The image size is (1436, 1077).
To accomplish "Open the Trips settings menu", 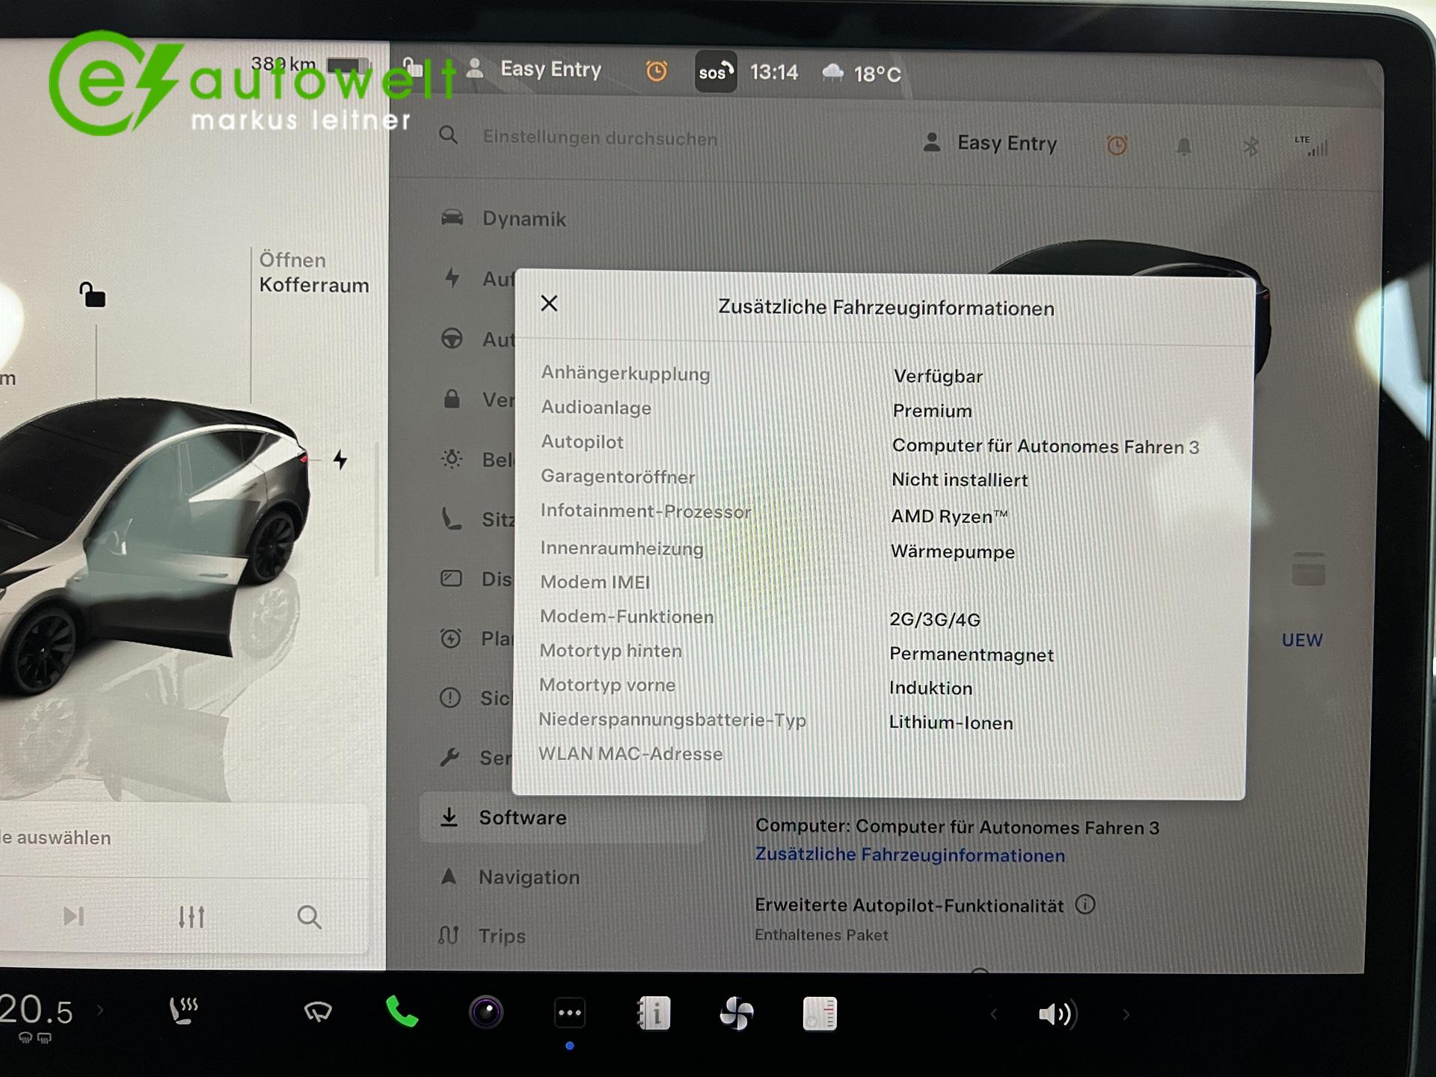I will point(482,936).
